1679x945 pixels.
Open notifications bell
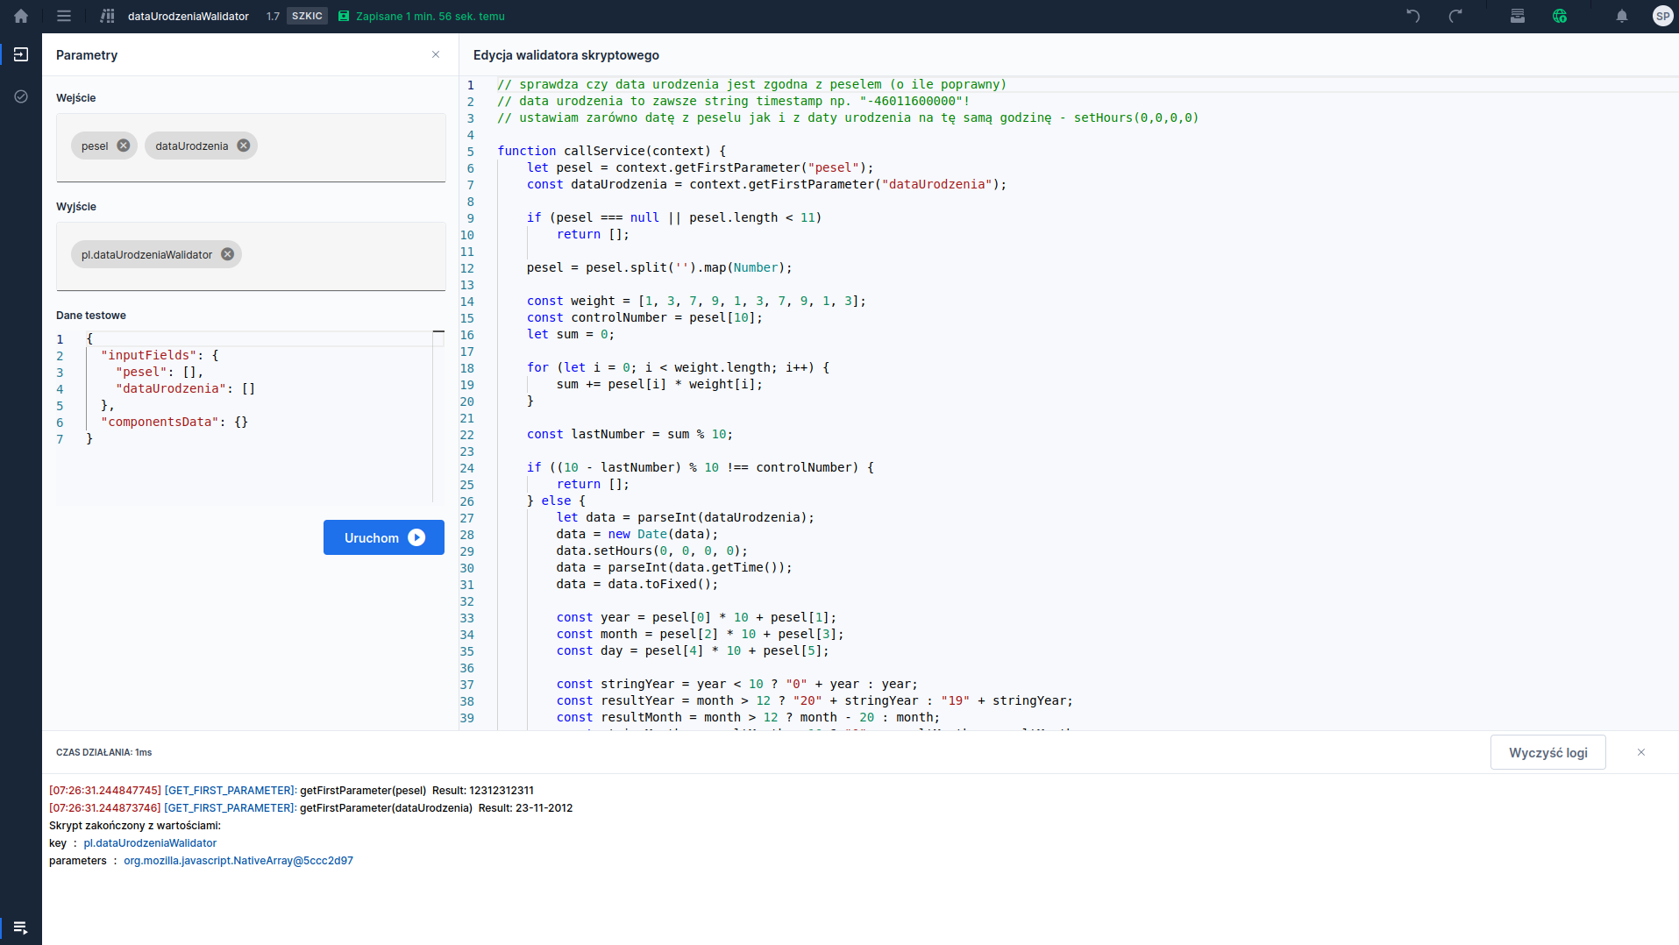point(1622,16)
